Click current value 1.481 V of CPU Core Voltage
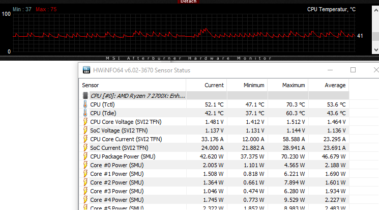 point(214,122)
